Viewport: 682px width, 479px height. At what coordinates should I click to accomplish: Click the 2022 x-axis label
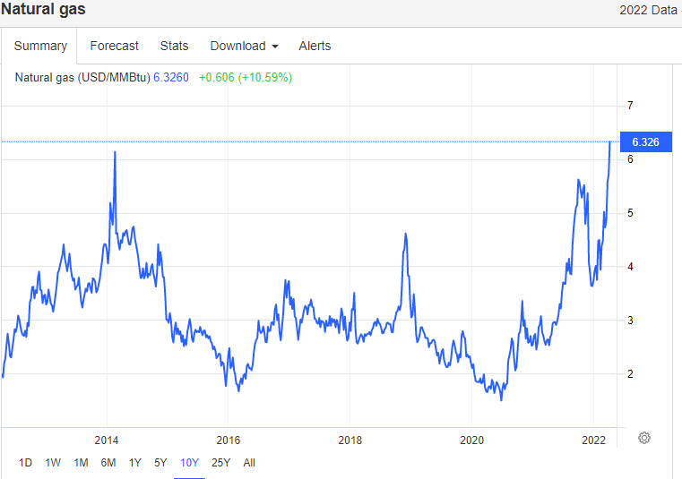coord(593,440)
